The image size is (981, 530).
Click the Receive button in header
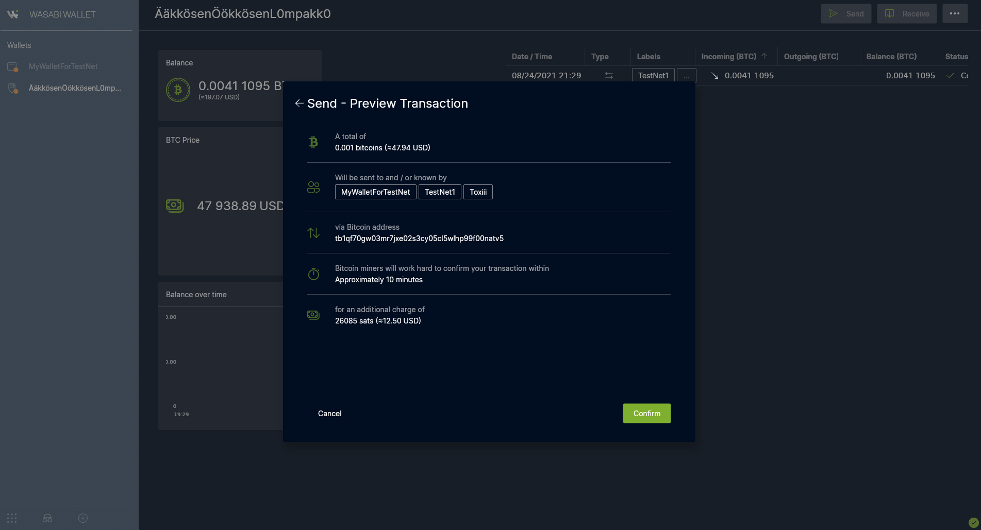coord(907,14)
